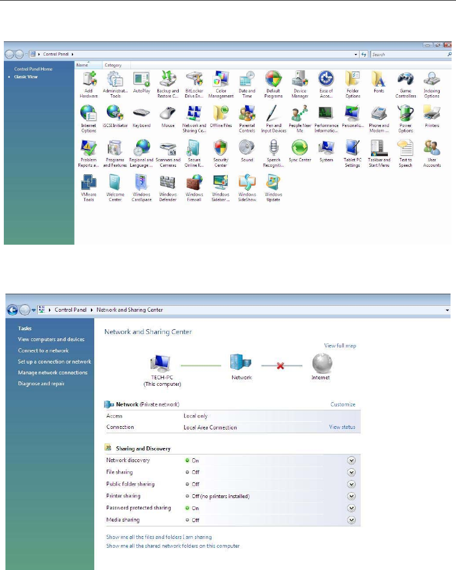Open Security Center icon
This screenshot has height=570, width=456.
point(221,154)
